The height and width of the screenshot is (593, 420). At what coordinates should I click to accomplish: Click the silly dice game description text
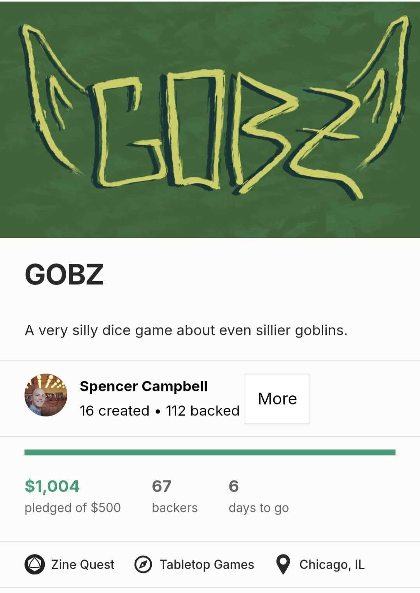(x=186, y=330)
